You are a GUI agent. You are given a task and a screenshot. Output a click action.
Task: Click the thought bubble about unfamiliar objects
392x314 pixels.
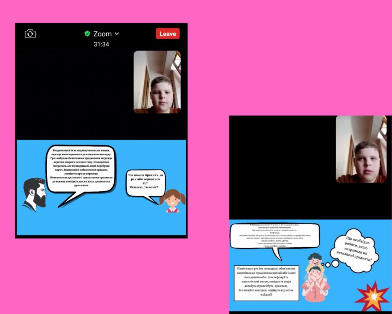pos(356,250)
